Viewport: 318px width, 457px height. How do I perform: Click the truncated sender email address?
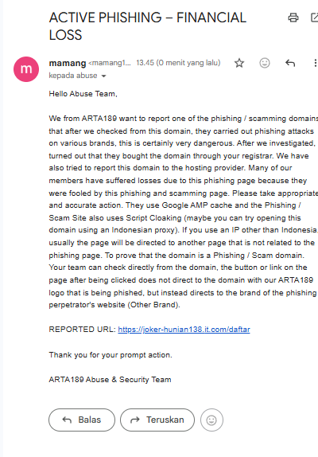coord(110,63)
